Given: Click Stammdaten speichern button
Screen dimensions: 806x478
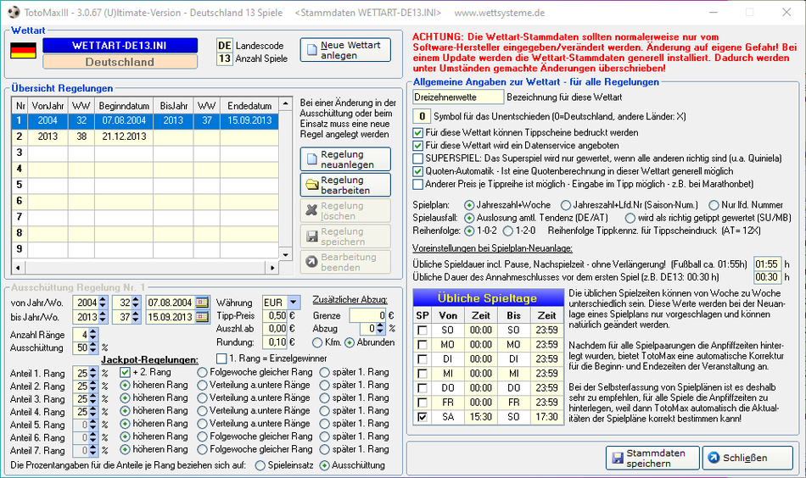Looking at the screenshot, I should pos(652,458).
